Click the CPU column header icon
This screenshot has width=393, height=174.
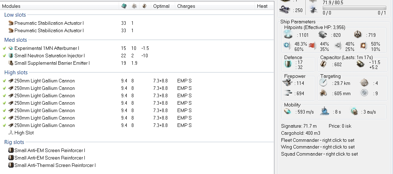[124, 6]
